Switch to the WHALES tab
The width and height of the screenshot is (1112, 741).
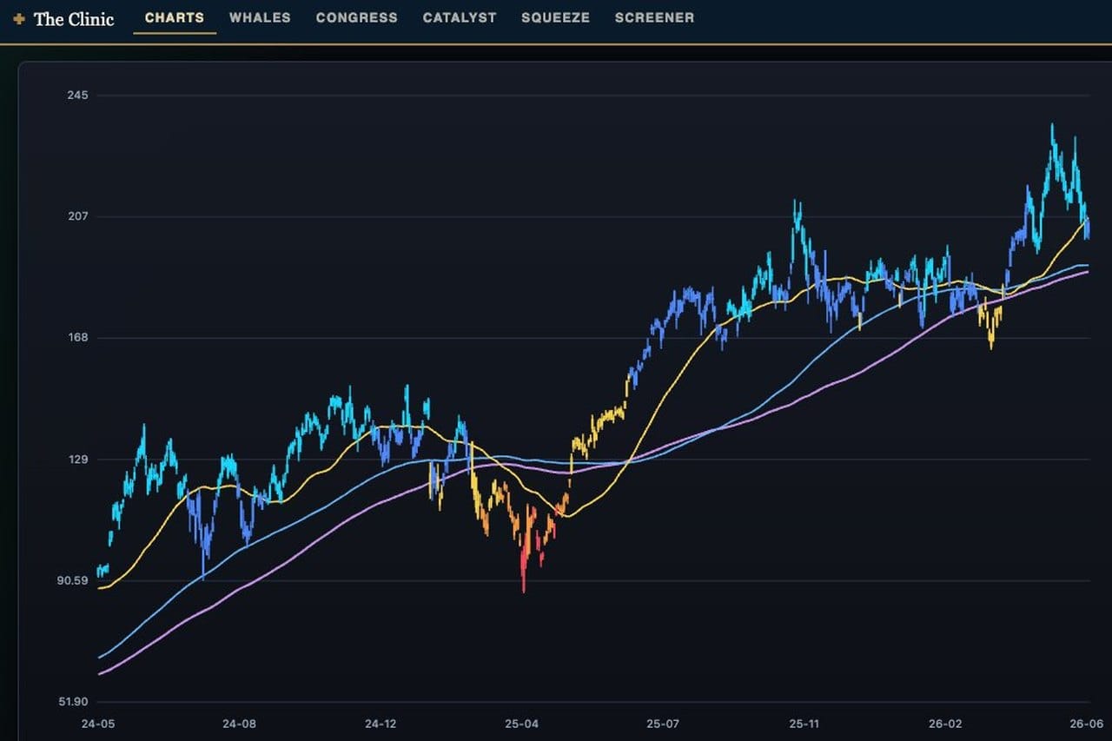coord(260,17)
